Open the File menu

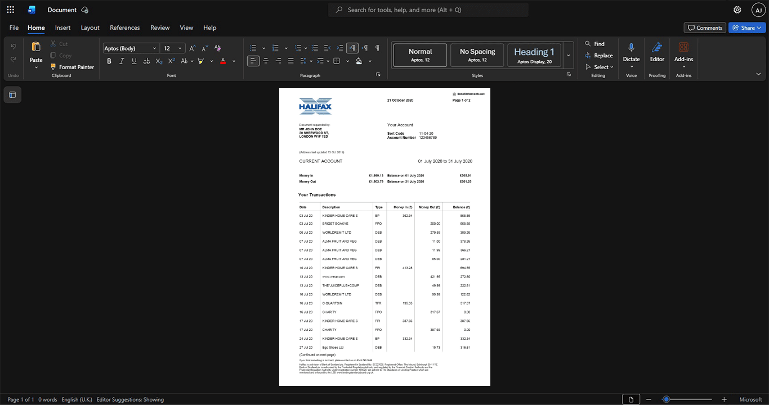[14, 28]
